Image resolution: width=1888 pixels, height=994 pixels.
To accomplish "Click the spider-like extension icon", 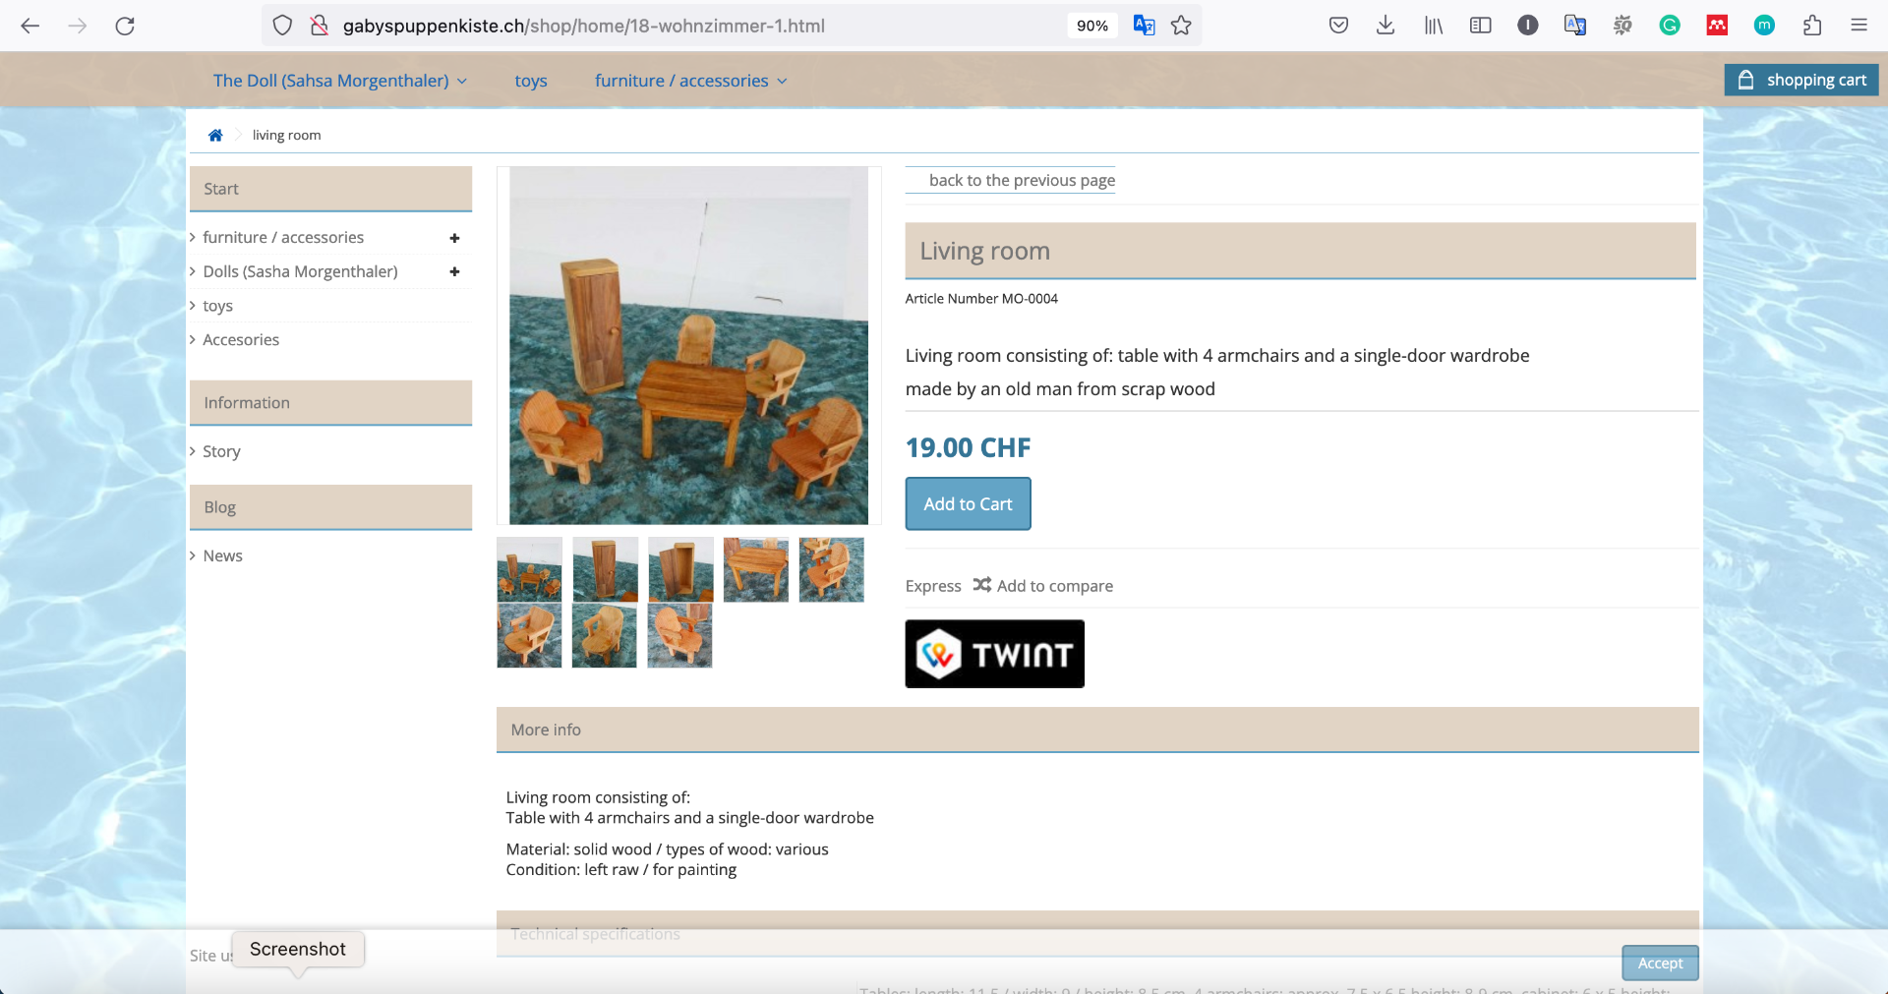I will coord(1622,26).
